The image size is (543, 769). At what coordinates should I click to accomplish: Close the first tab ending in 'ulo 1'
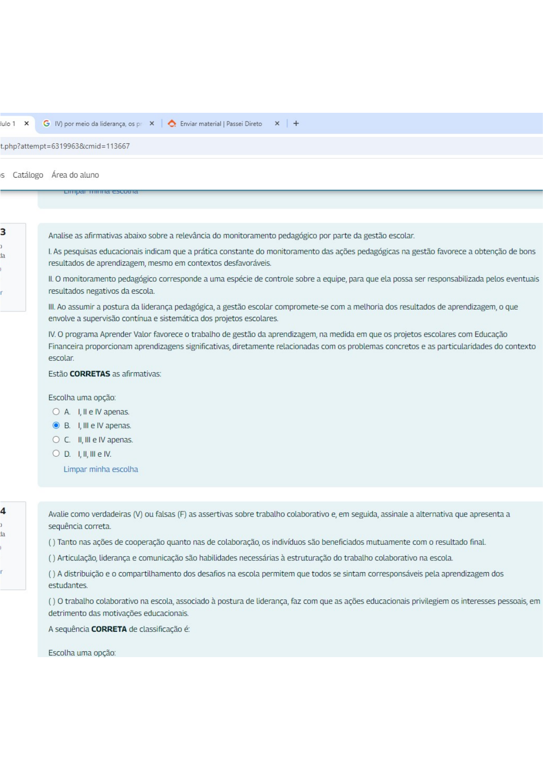pyautogui.click(x=26, y=123)
